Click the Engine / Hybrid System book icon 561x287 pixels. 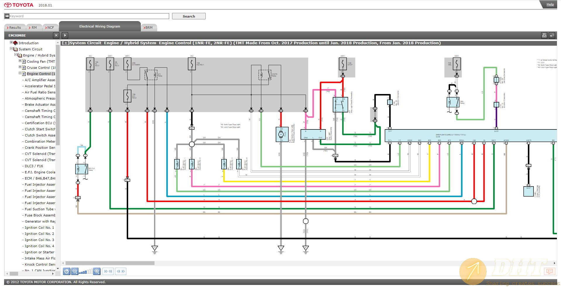[20, 55]
